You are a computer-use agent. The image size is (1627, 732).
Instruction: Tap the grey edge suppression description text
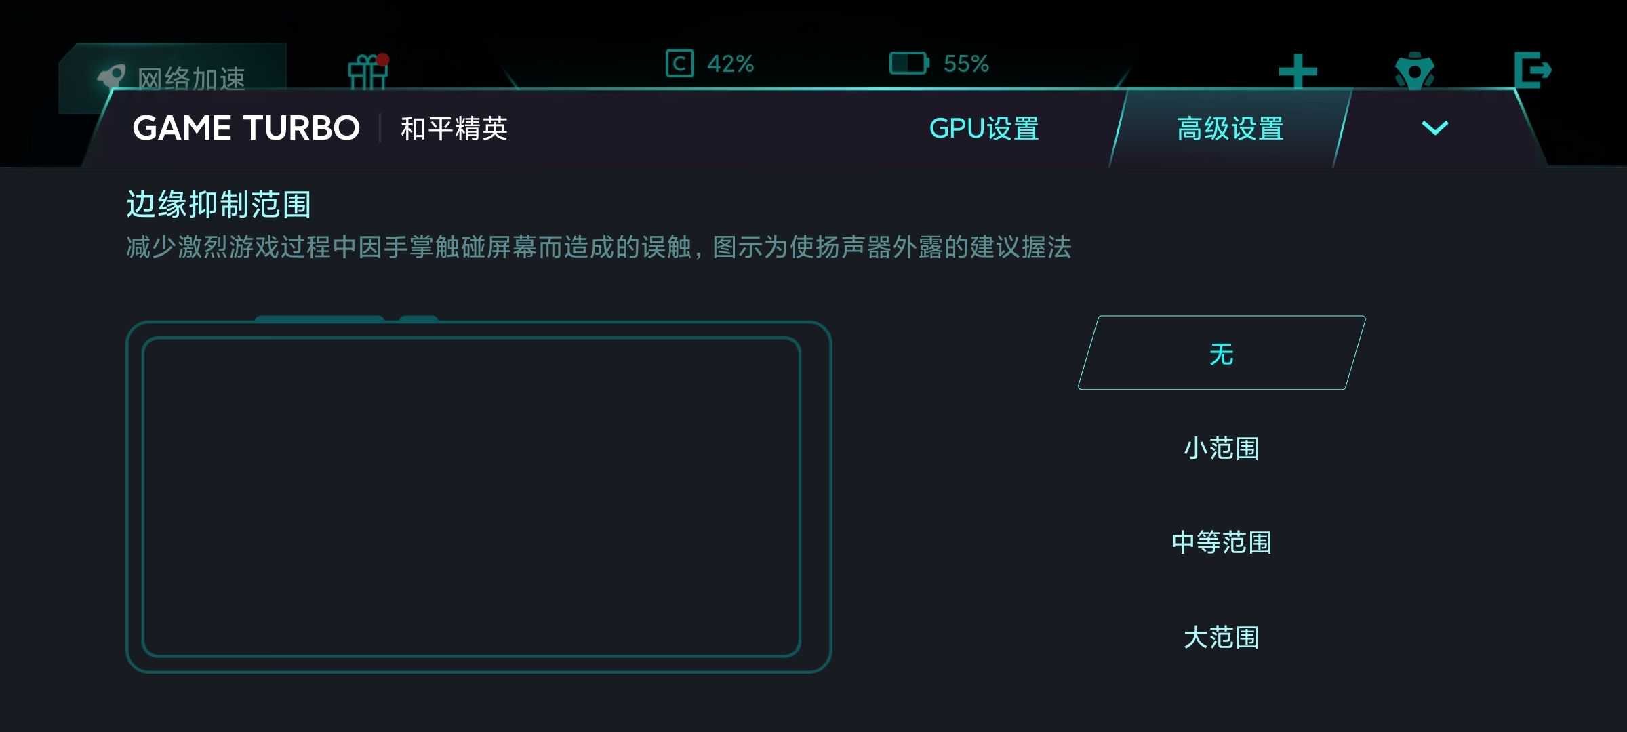pyautogui.click(x=599, y=247)
